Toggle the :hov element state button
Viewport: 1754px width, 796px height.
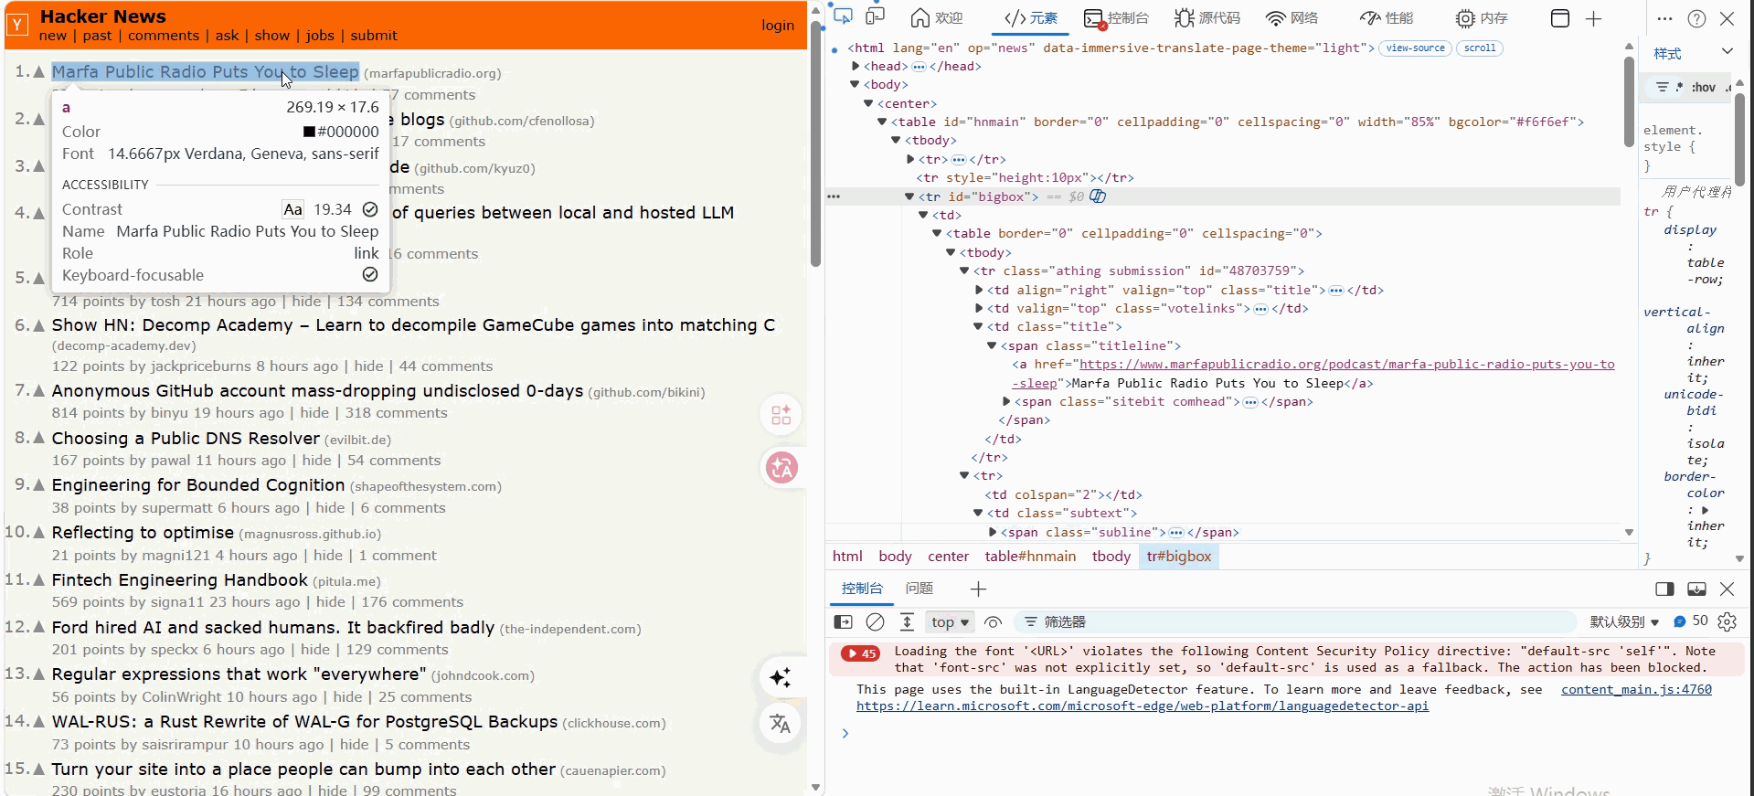point(1703,87)
